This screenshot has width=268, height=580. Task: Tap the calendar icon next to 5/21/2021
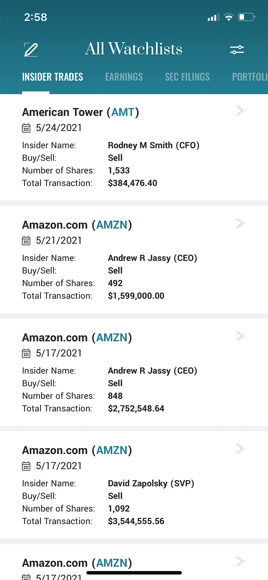[x=26, y=241]
